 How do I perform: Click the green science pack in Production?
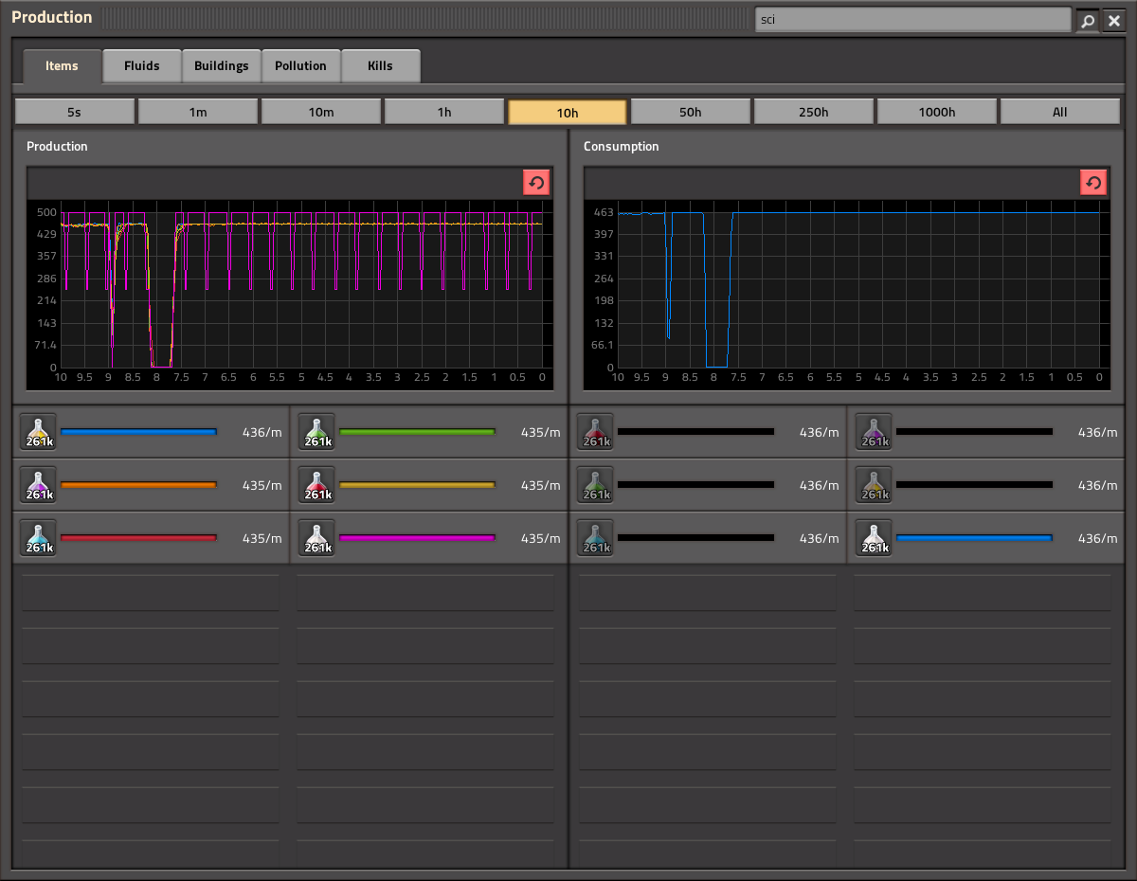pos(317,432)
